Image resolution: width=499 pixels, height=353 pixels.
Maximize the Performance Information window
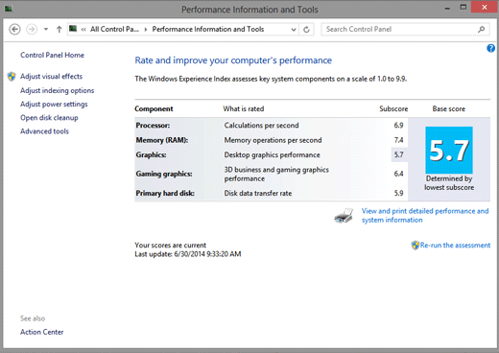(x=463, y=8)
